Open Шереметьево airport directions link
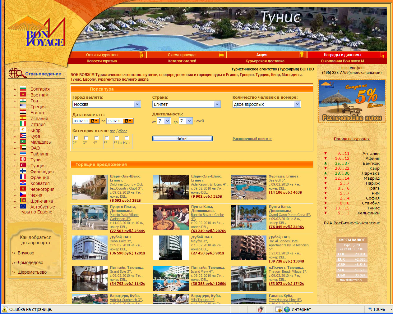Image resolution: width=393 pixels, height=314 pixels. pyautogui.click(x=32, y=272)
